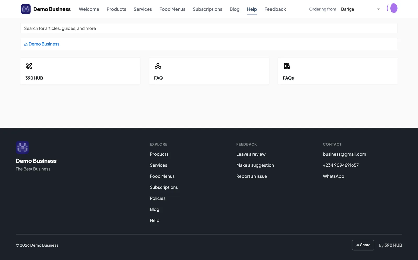Open the Welcome nav tab
The image size is (418, 260).
click(89, 9)
